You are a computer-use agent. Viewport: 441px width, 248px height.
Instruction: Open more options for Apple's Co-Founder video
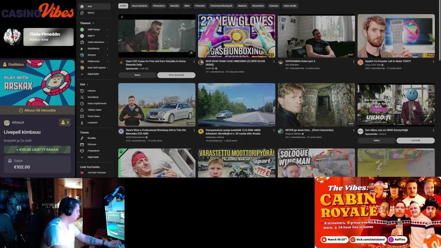tap(433, 62)
